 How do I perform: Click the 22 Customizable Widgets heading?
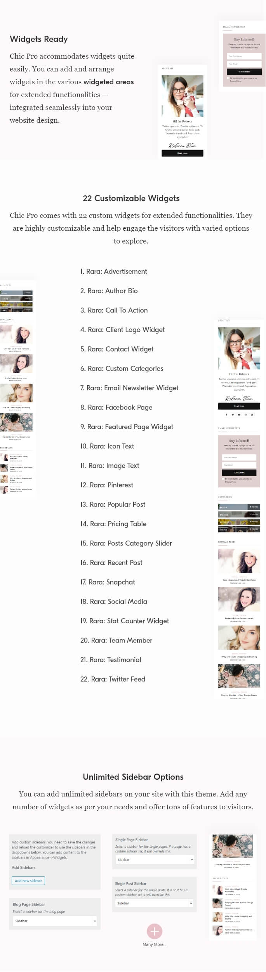click(131, 198)
